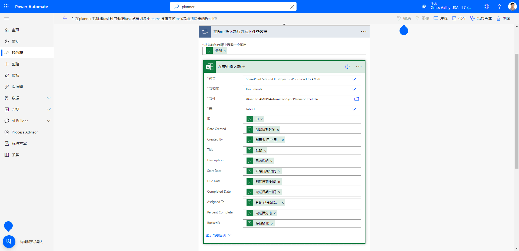Viewport: 519px width, 251px height.
Task: Collapse the left navigation hamburger menu
Action: click(x=6, y=19)
